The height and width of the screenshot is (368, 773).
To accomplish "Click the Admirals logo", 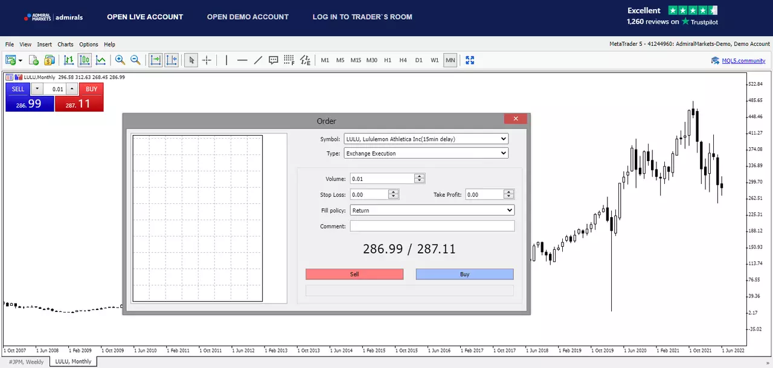I will click(53, 17).
